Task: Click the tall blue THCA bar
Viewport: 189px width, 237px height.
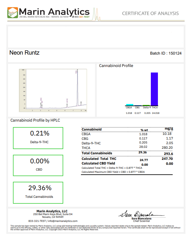Action: click(x=154, y=89)
